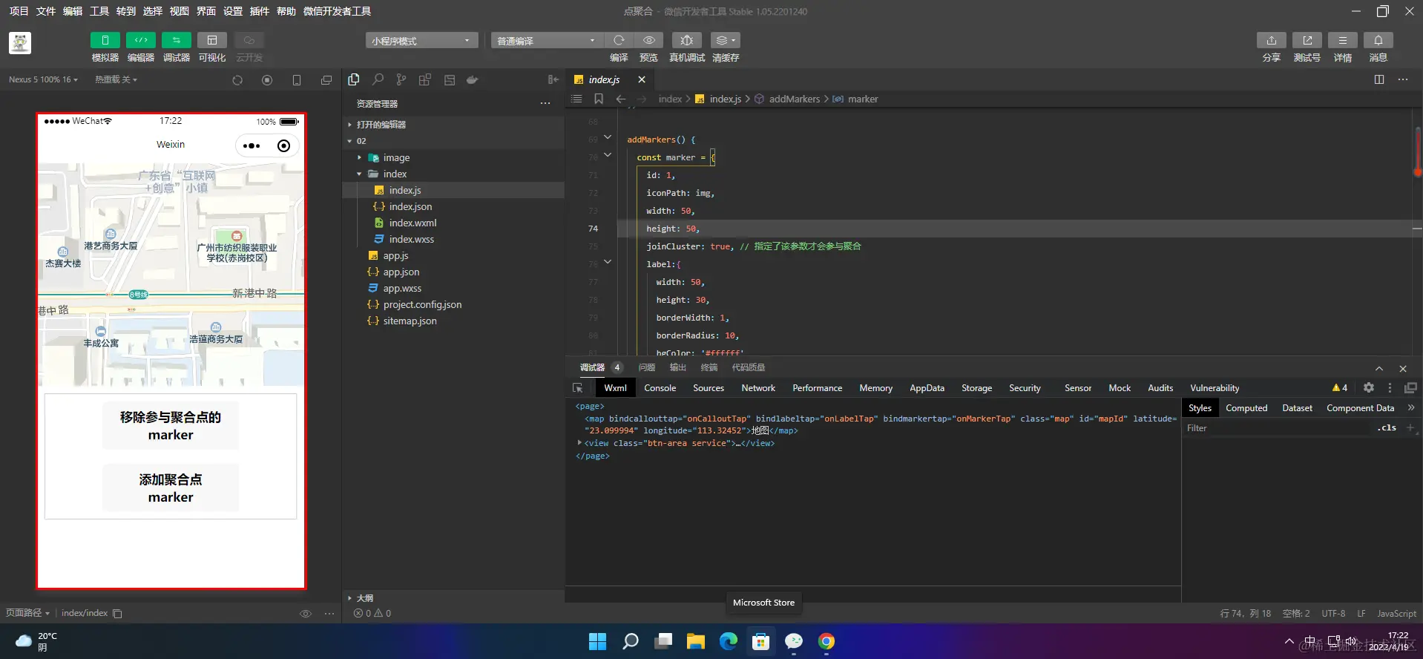Click the 预览 preview eye icon
Image resolution: width=1423 pixels, height=659 pixels.
pos(648,40)
